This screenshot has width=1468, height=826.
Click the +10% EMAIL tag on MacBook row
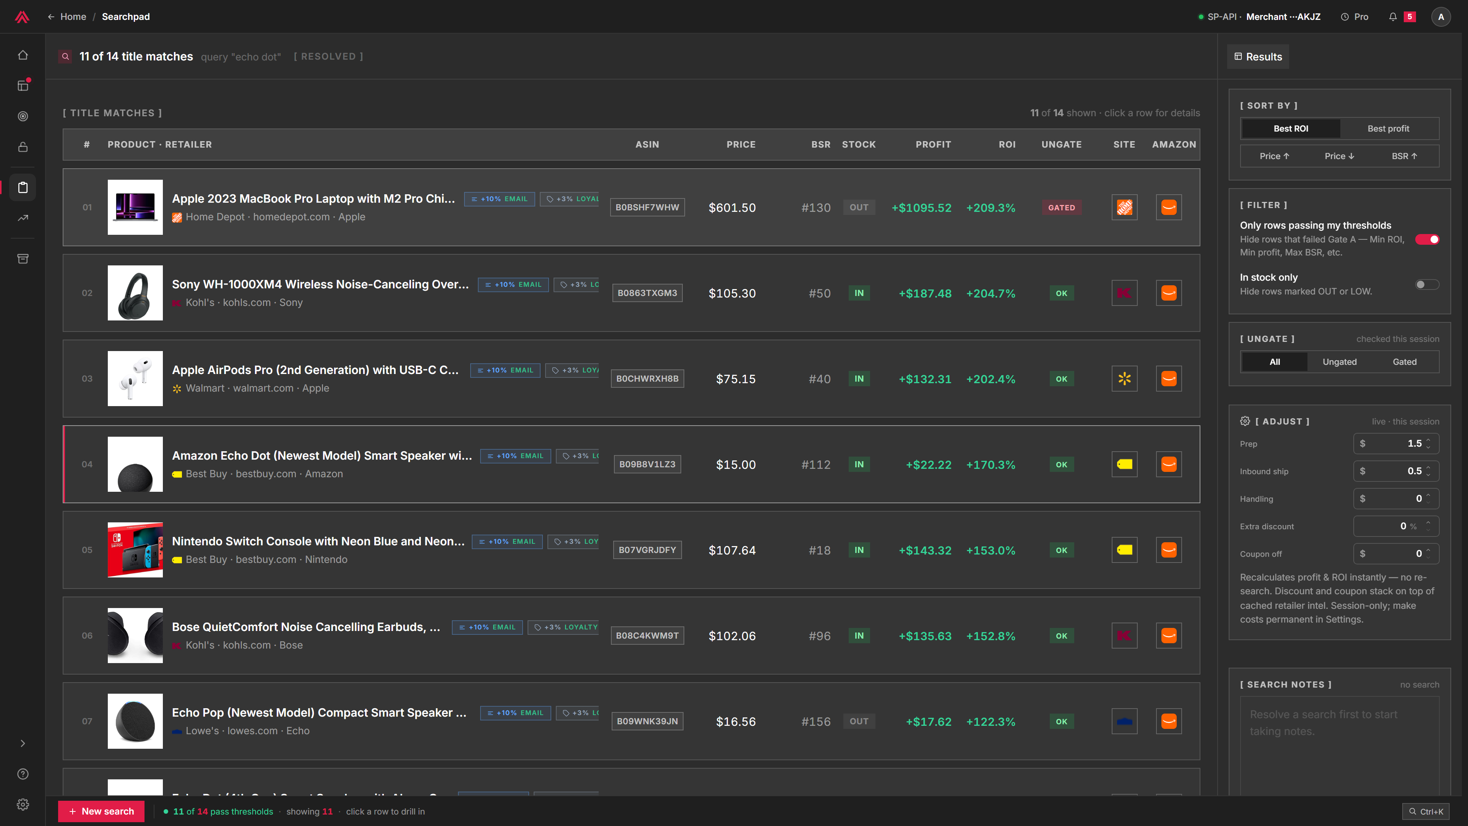click(499, 199)
